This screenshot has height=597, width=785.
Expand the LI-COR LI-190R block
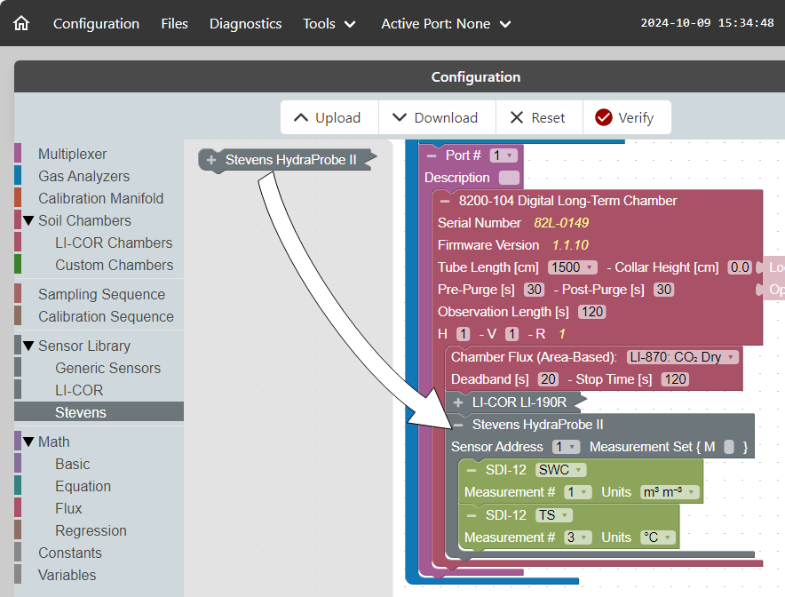coord(458,402)
